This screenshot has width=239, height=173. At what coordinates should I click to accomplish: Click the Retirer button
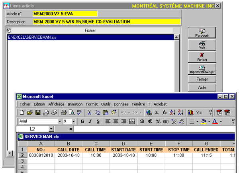[202, 57]
